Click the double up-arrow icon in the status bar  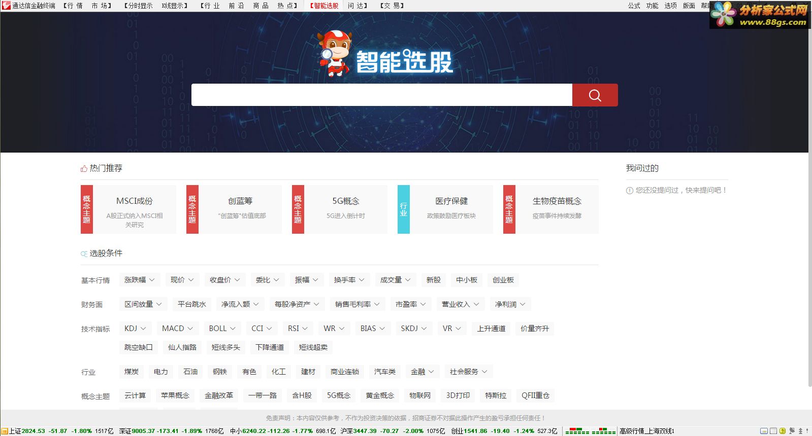tap(800, 431)
